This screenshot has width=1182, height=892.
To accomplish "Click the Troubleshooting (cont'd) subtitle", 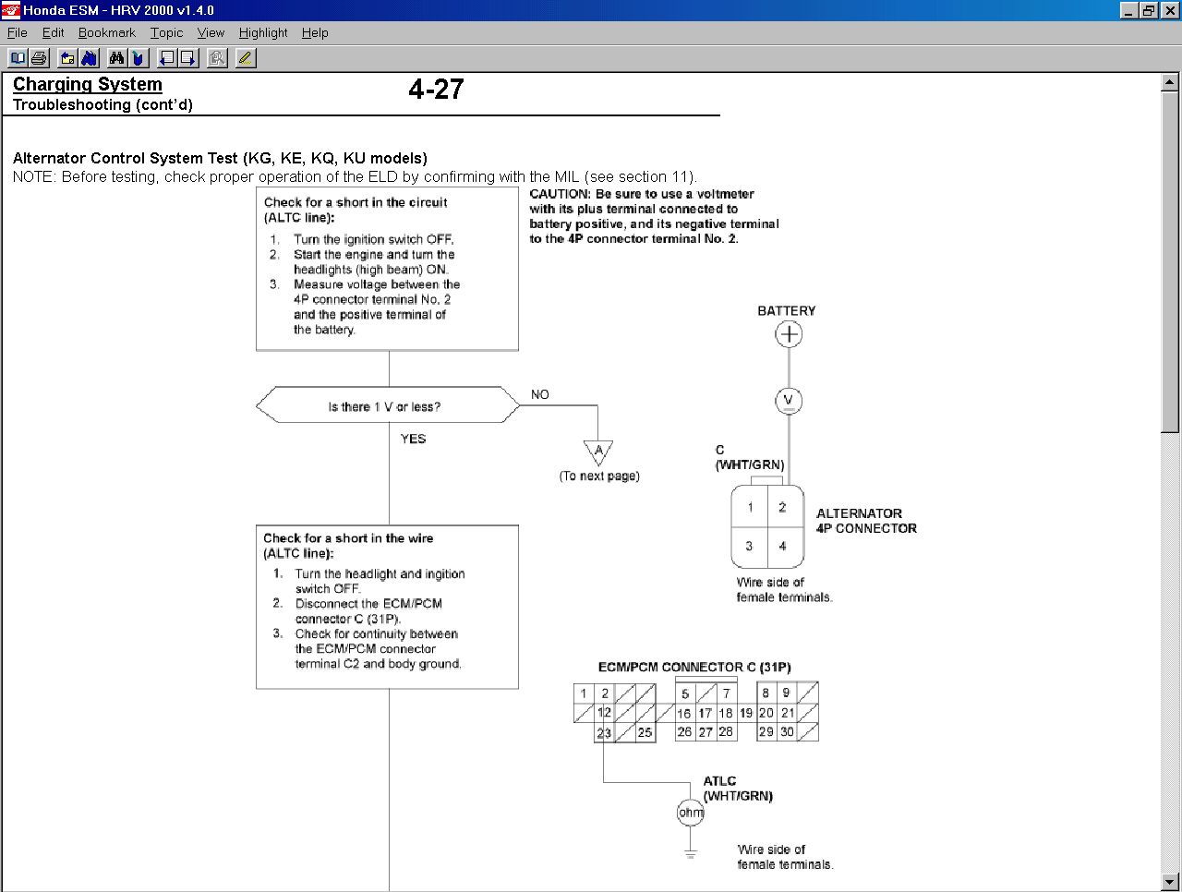I will tap(103, 105).
